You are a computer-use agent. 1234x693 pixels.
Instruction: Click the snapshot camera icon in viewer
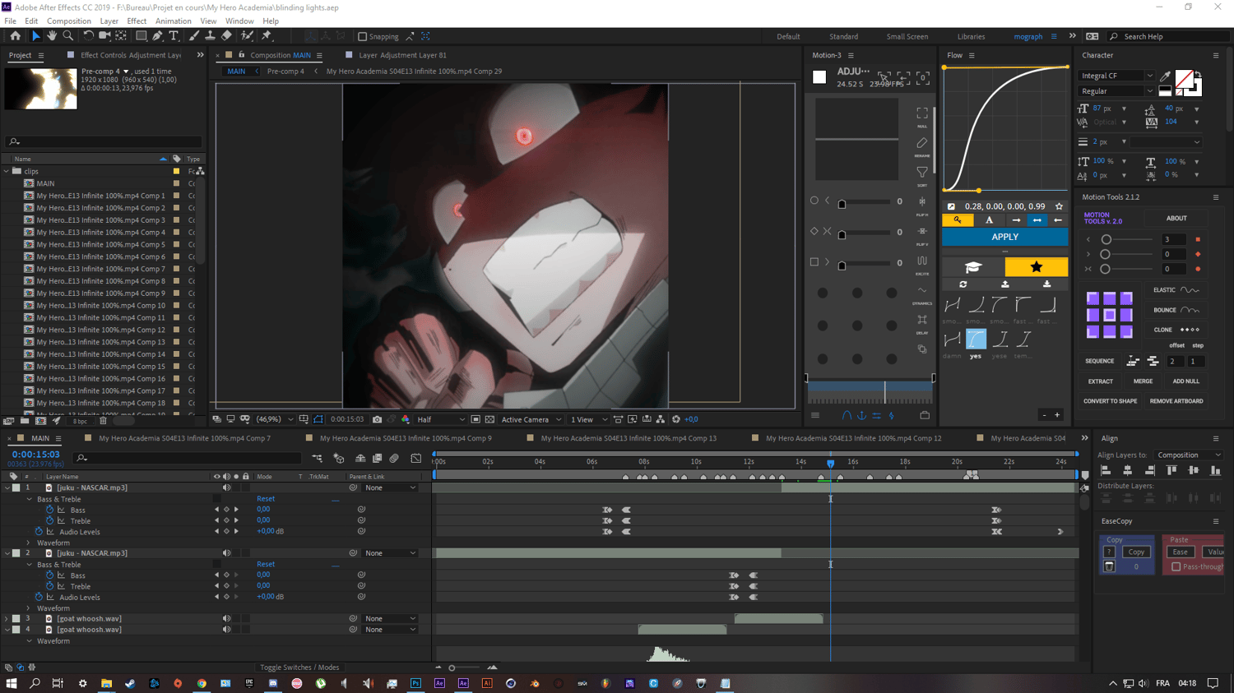[378, 419]
